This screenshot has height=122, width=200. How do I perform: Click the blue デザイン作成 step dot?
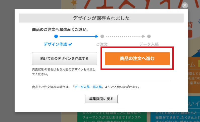coord(56,36)
